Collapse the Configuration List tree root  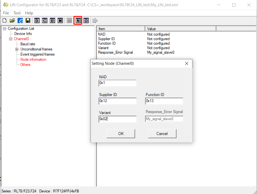5,29
